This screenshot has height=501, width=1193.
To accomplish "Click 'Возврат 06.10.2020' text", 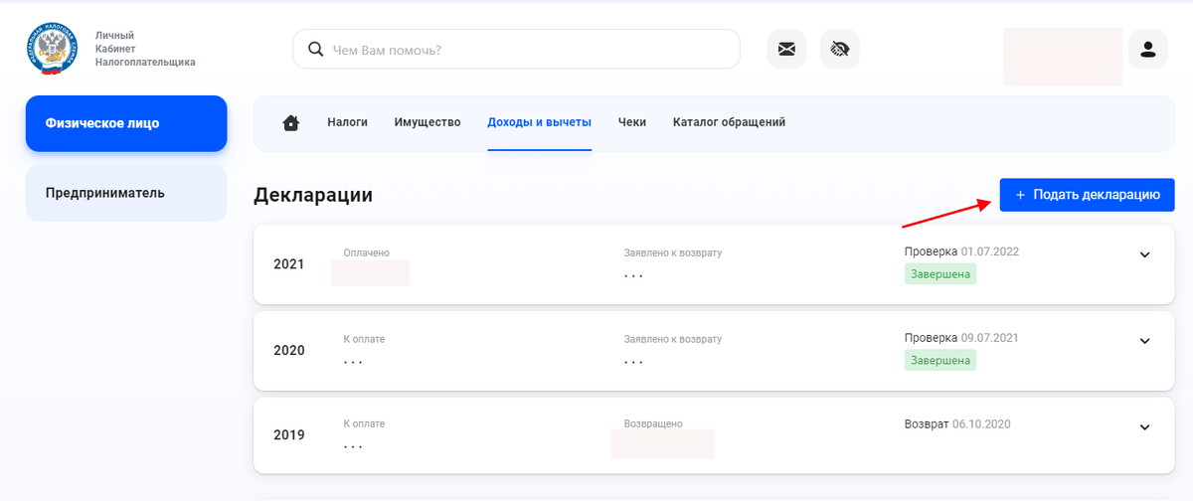I will pos(957,423).
